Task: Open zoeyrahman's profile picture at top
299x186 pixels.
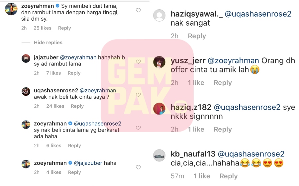Action: (x=11, y=9)
